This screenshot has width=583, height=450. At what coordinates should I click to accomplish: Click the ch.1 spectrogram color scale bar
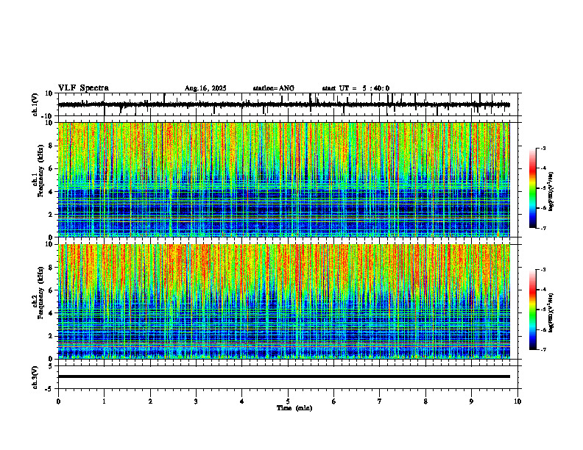coord(532,188)
